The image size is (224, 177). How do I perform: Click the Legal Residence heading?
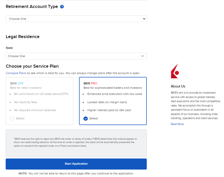[x=23, y=37]
